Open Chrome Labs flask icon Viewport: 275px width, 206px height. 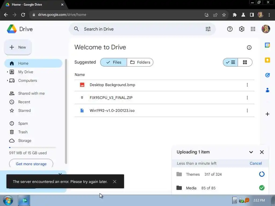(x=243, y=15)
